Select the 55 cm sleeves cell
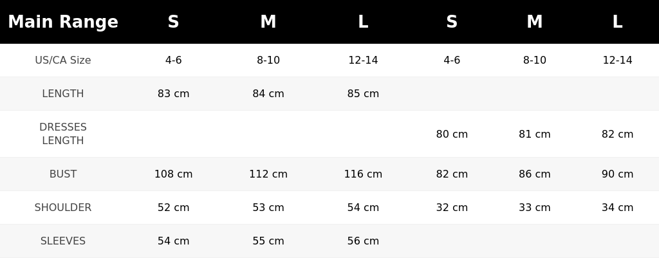This screenshot has height=258, width=659. (268, 241)
